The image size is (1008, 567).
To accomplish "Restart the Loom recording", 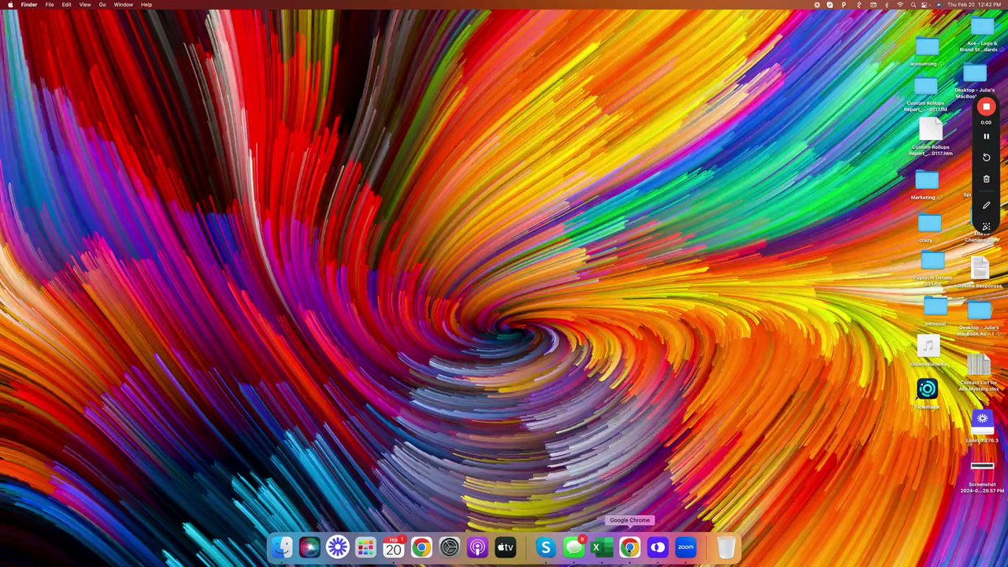I will pos(986,157).
